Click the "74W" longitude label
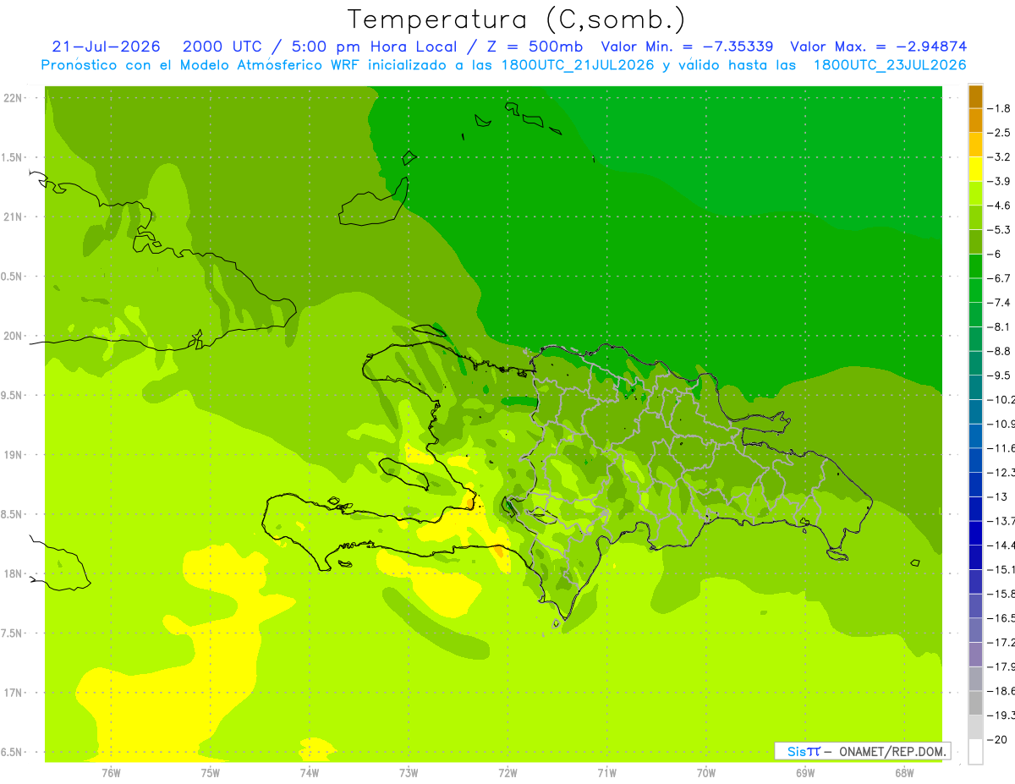Image resolution: width=1015 pixels, height=784 pixels. [309, 773]
